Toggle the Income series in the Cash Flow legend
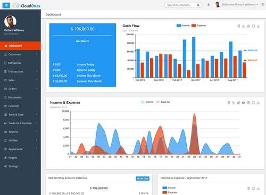Image resolution: width=266 pixels, height=195 pixels. click(x=183, y=26)
